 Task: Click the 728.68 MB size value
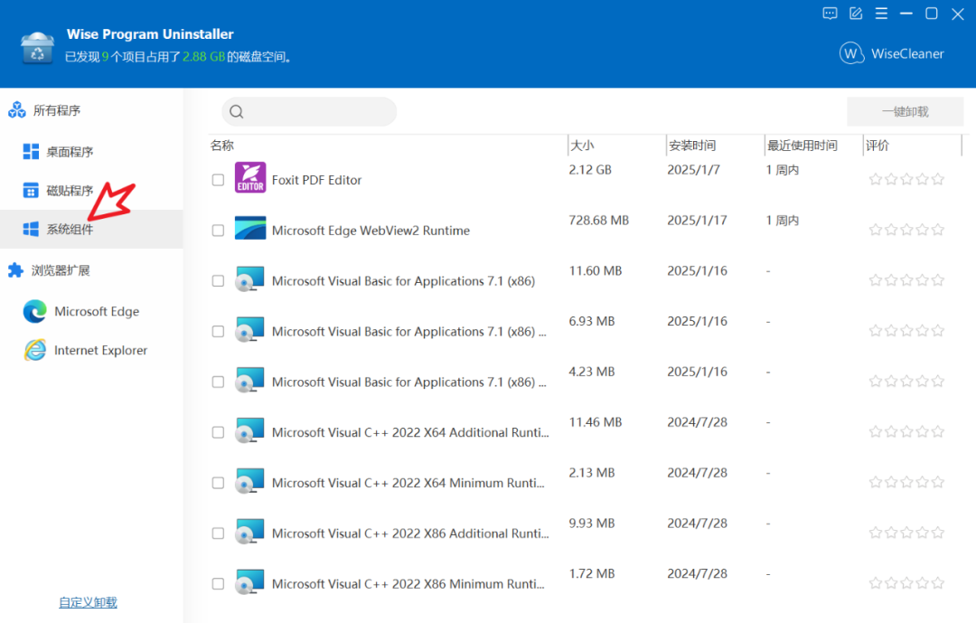(599, 220)
